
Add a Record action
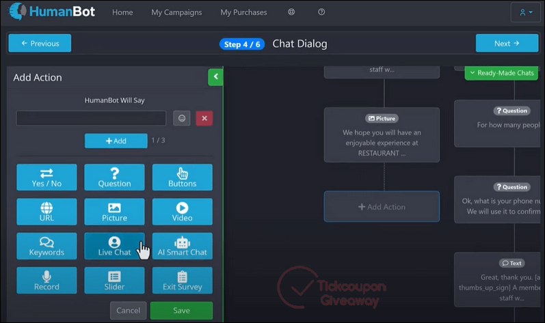coord(46,281)
